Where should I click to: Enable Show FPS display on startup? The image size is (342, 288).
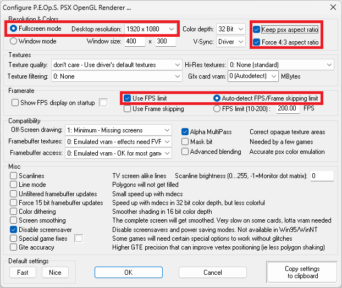(x=15, y=102)
